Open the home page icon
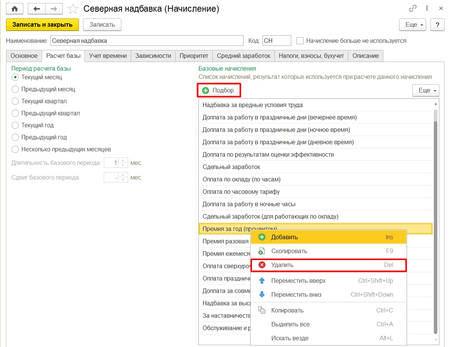The width and height of the screenshot is (451, 347). pos(15,8)
